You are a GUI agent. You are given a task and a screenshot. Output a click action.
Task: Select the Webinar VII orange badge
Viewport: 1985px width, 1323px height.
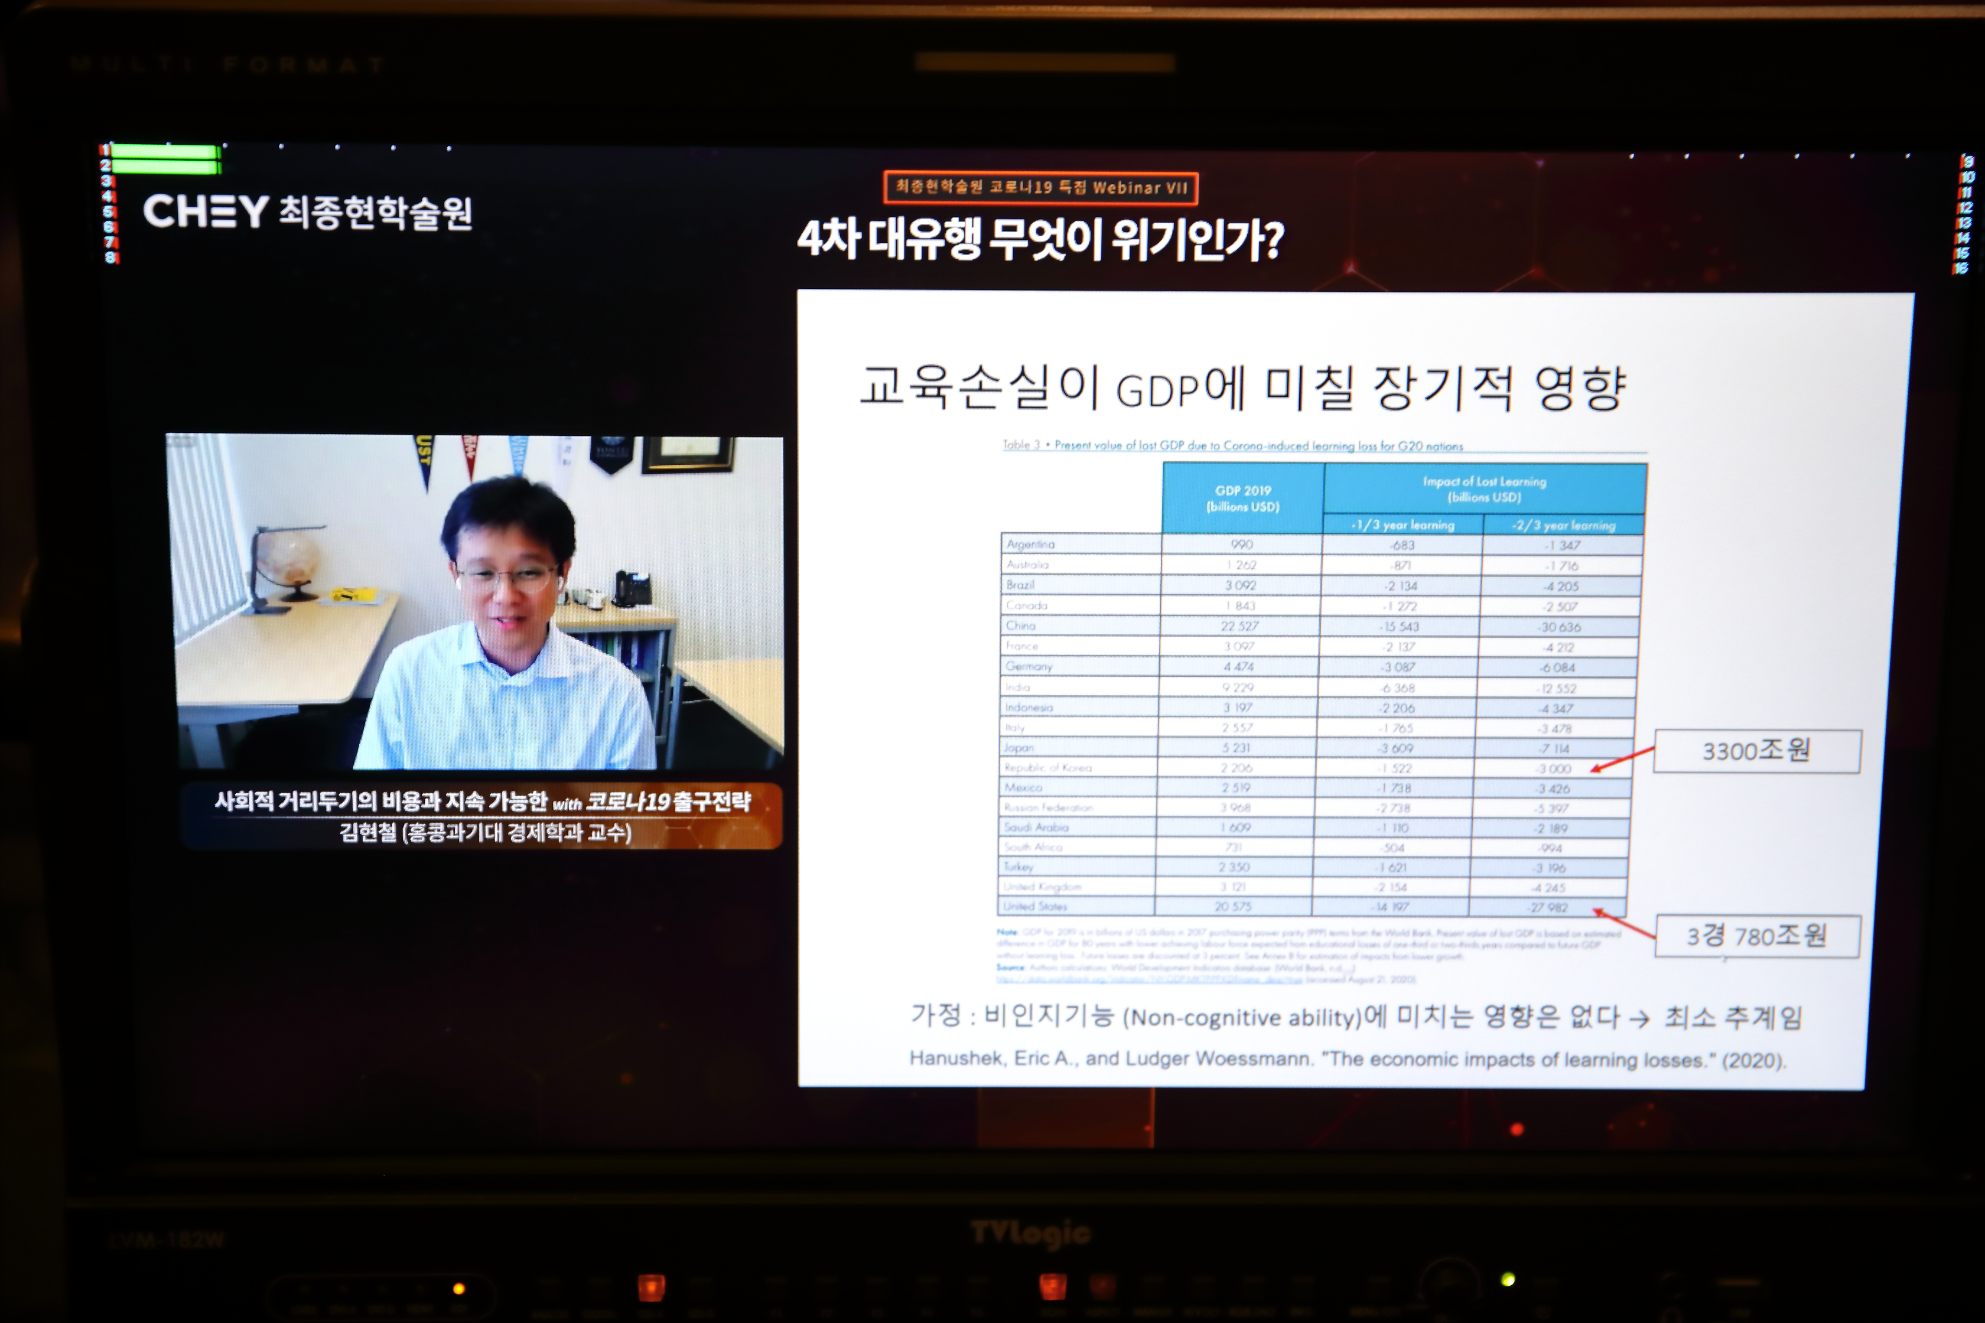[1040, 187]
